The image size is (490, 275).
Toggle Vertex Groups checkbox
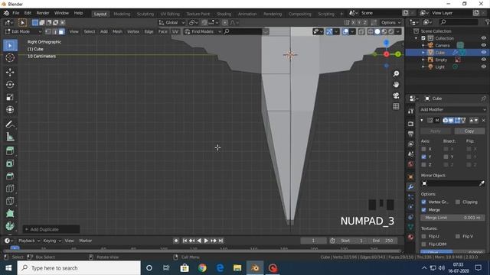[423, 202]
